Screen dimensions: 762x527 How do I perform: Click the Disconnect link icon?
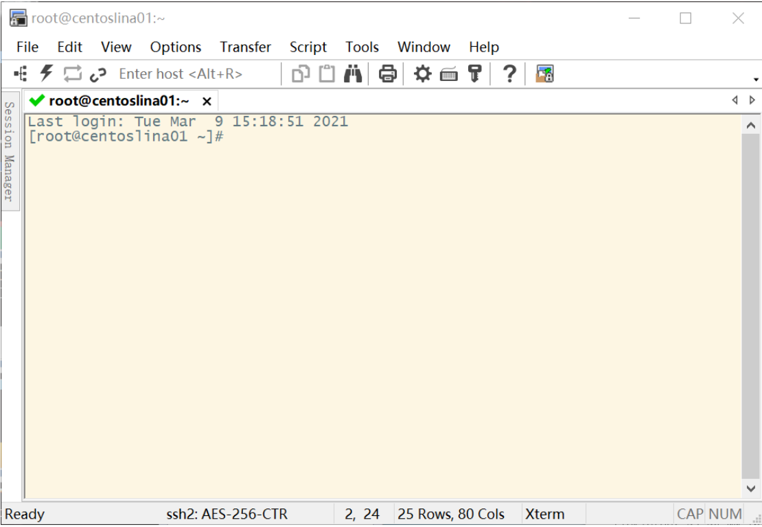point(98,74)
